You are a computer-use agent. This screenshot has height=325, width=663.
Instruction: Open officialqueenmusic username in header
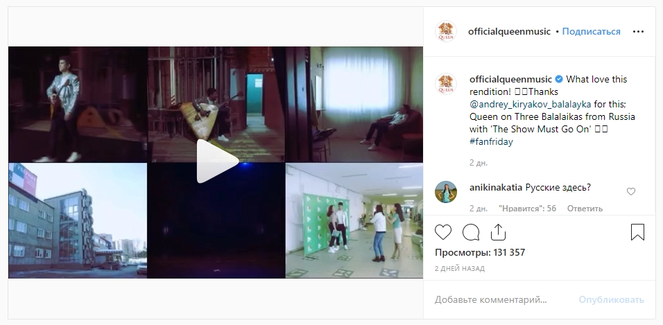(509, 32)
